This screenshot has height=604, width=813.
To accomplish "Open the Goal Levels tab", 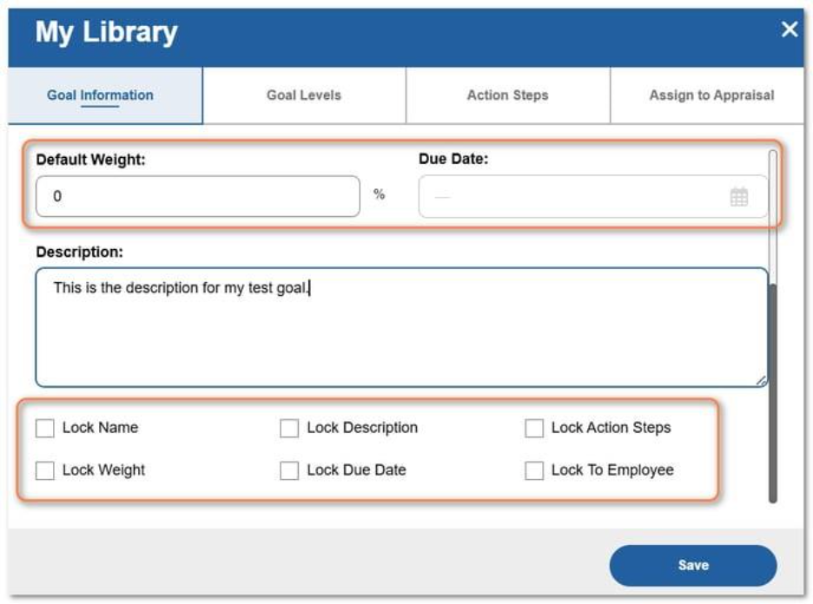I will (x=304, y=95).
